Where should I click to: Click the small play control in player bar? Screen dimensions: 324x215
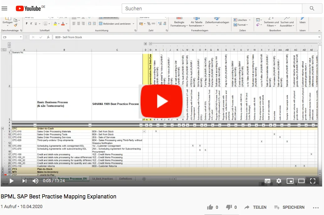click(12, 181)
